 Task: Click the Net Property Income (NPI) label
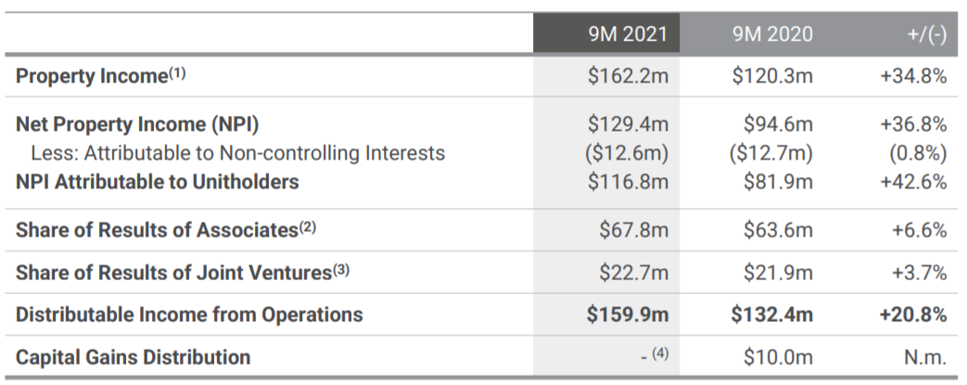point(137,124)
